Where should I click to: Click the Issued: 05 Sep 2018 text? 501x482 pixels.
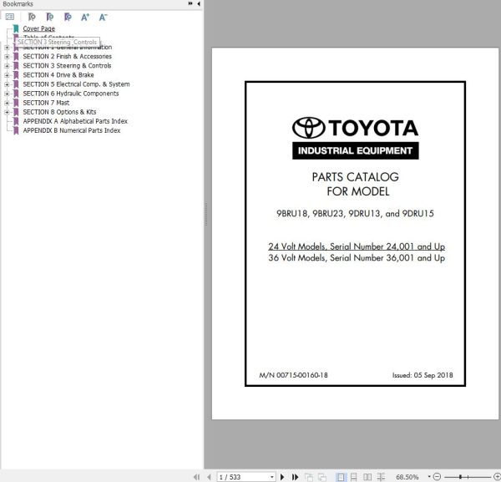(423, 375)
